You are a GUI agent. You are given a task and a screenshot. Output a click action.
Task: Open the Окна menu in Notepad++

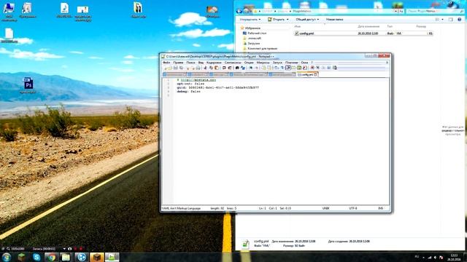[304, 63]
